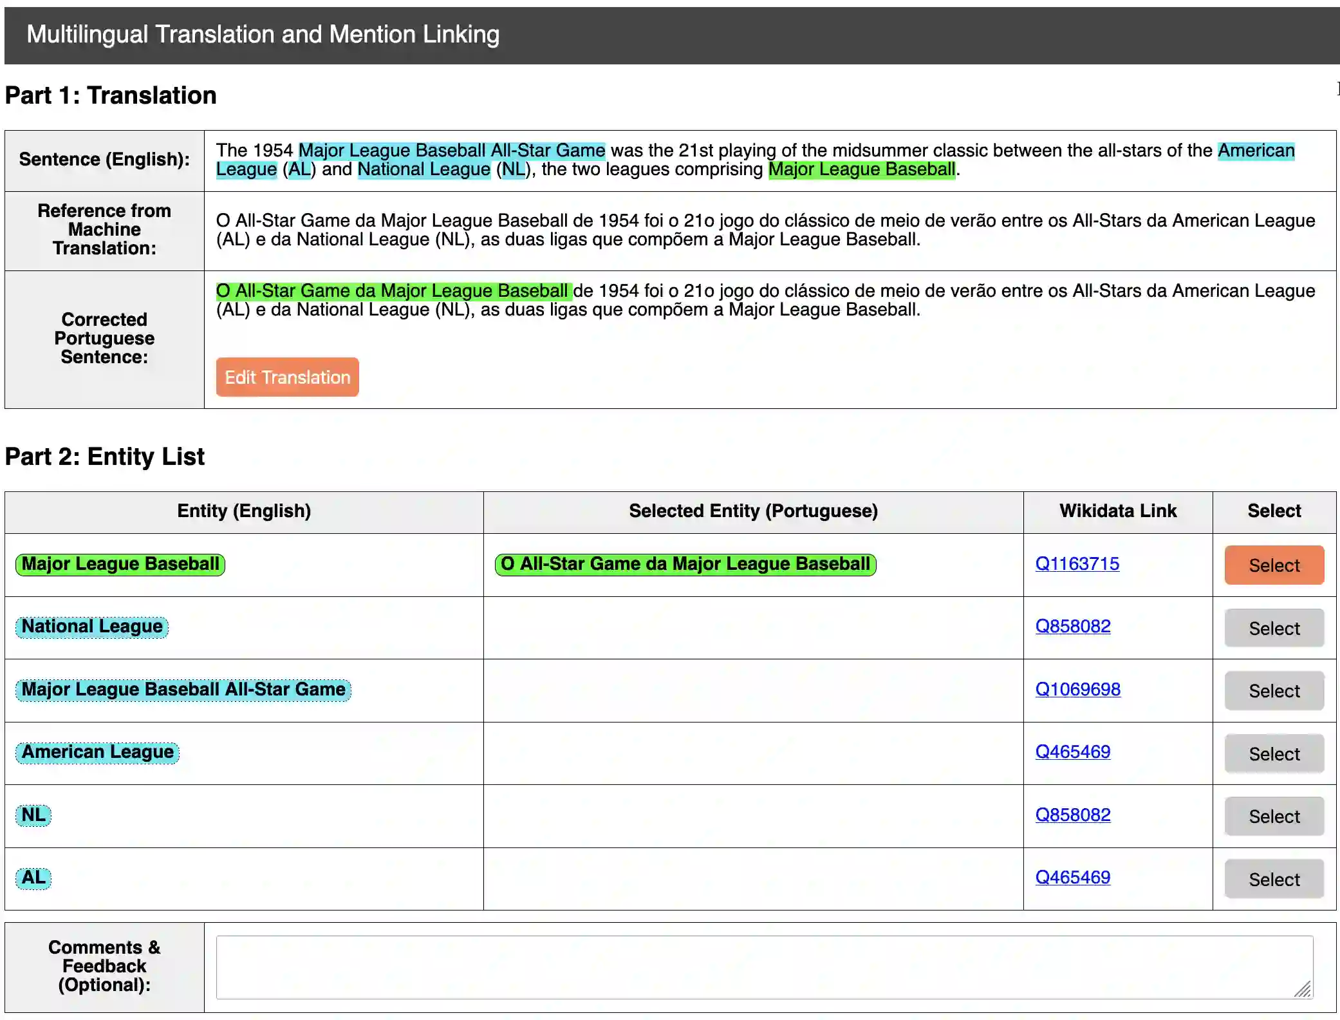The height and width of the screenshot is (1020, 1340).
Task: Open Q465469 link in the AL row
Action: pyautogui.click(x=1072, y=877)
